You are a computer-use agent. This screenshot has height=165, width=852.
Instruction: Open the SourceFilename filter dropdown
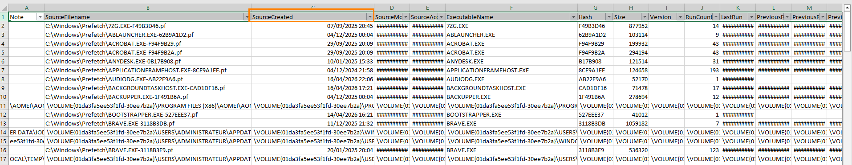pos(247,17)
